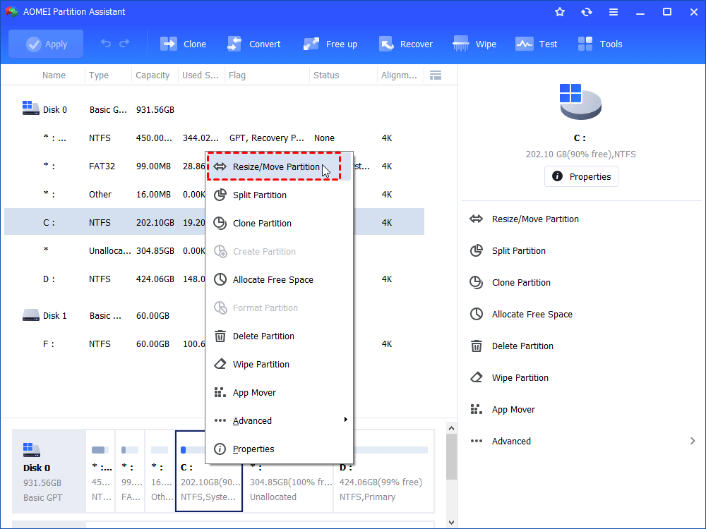The width and height of the screenshot is (706, 529).
Task: Open the hamburger menu
Action: point(614,11)
